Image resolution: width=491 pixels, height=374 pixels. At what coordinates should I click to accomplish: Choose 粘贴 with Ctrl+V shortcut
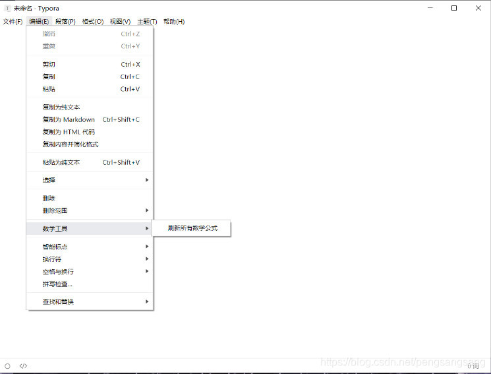pos(90,89)
